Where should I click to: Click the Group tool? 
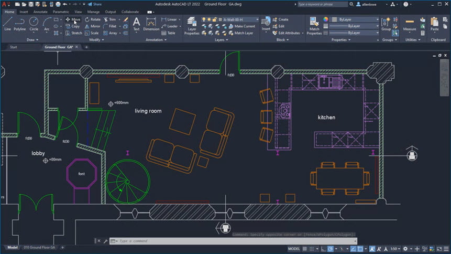pyautogui.click(x=386, y=24)
